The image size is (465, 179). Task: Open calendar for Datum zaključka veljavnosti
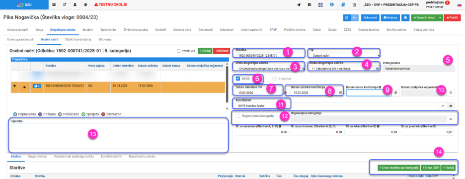451,93
